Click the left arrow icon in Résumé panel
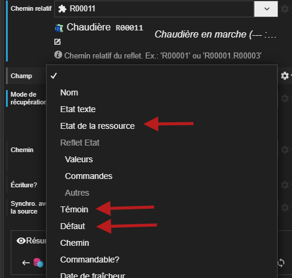Image resolution: width=292 pixels, height=278 pixels. point(26,262)
